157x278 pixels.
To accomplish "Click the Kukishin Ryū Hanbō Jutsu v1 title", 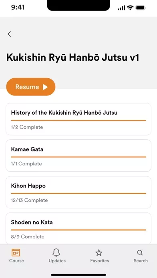I will (x=72, y=58).
